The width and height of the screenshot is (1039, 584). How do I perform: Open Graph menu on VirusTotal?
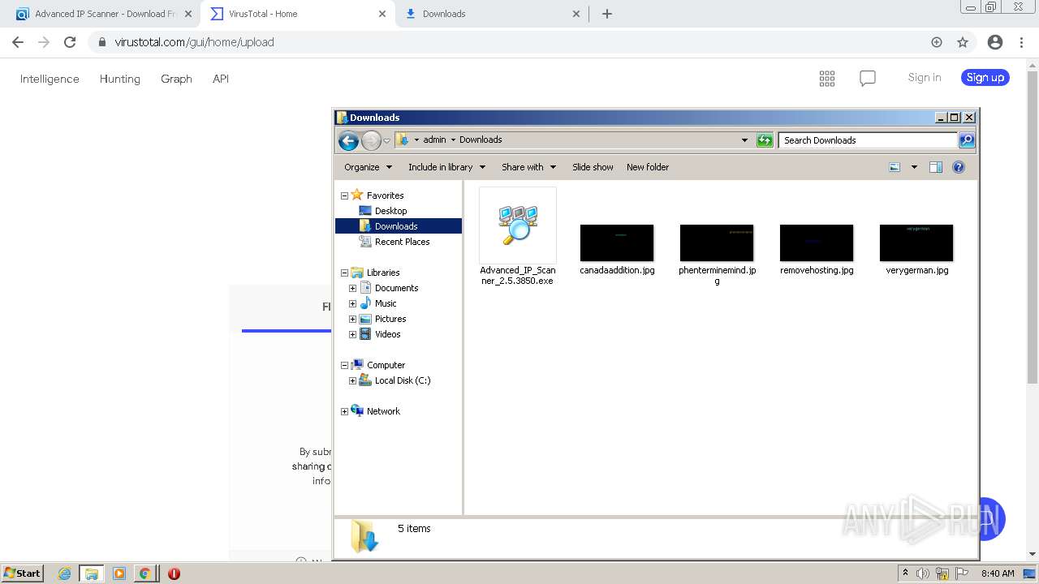[176, 79]
